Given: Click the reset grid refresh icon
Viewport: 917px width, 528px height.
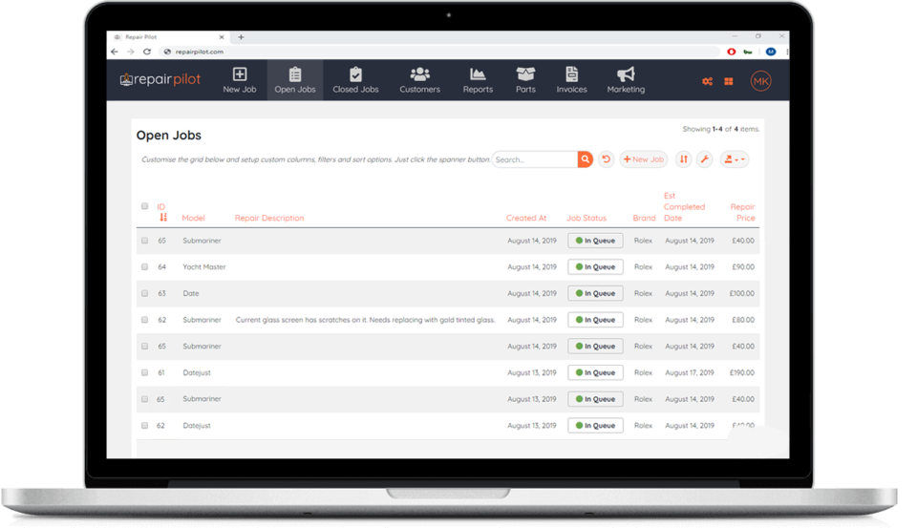Looking at the screenshot, I should tap(607, 159).
